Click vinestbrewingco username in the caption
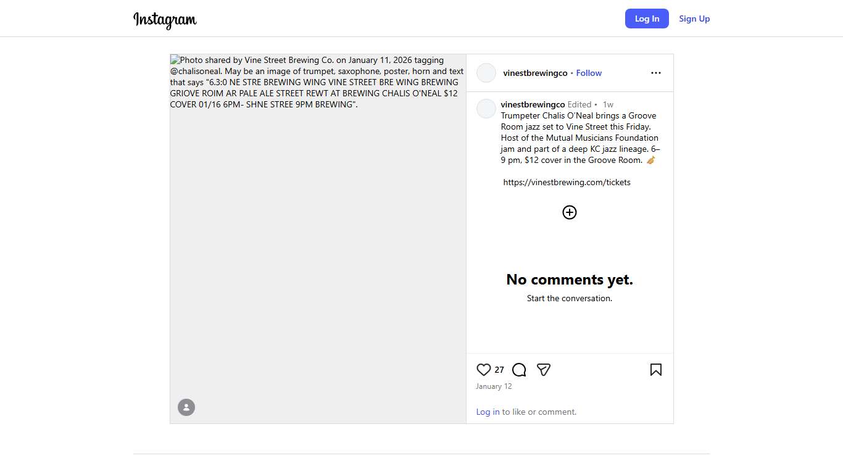The height and width of the screenshot is (474, 843). pos(533,104)
